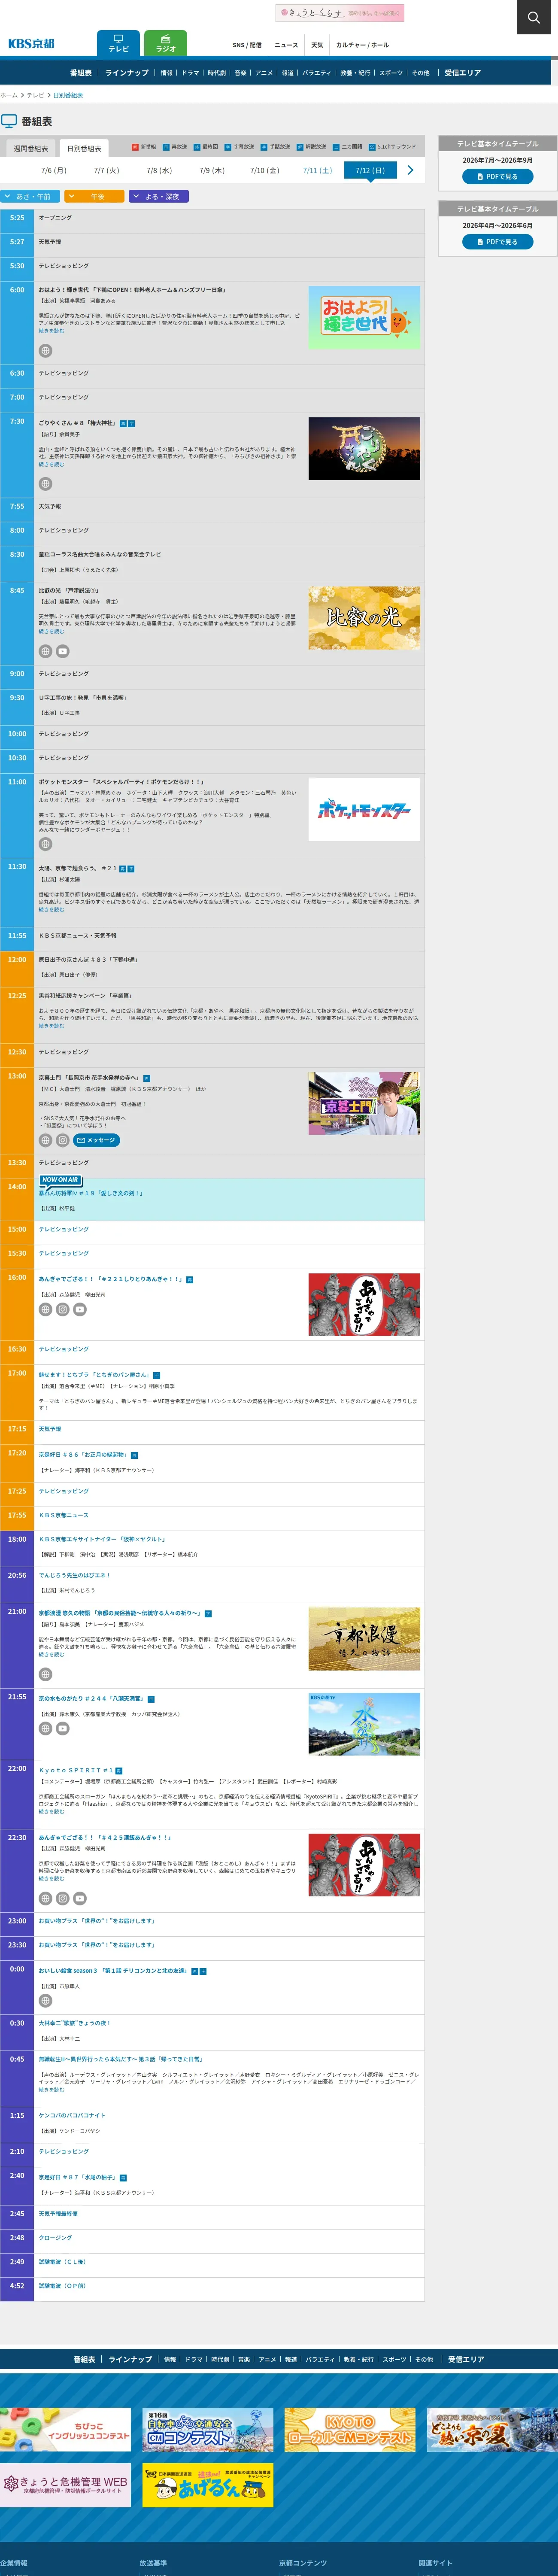Open ラインナップ in the navigation bar

coord(127,73)
